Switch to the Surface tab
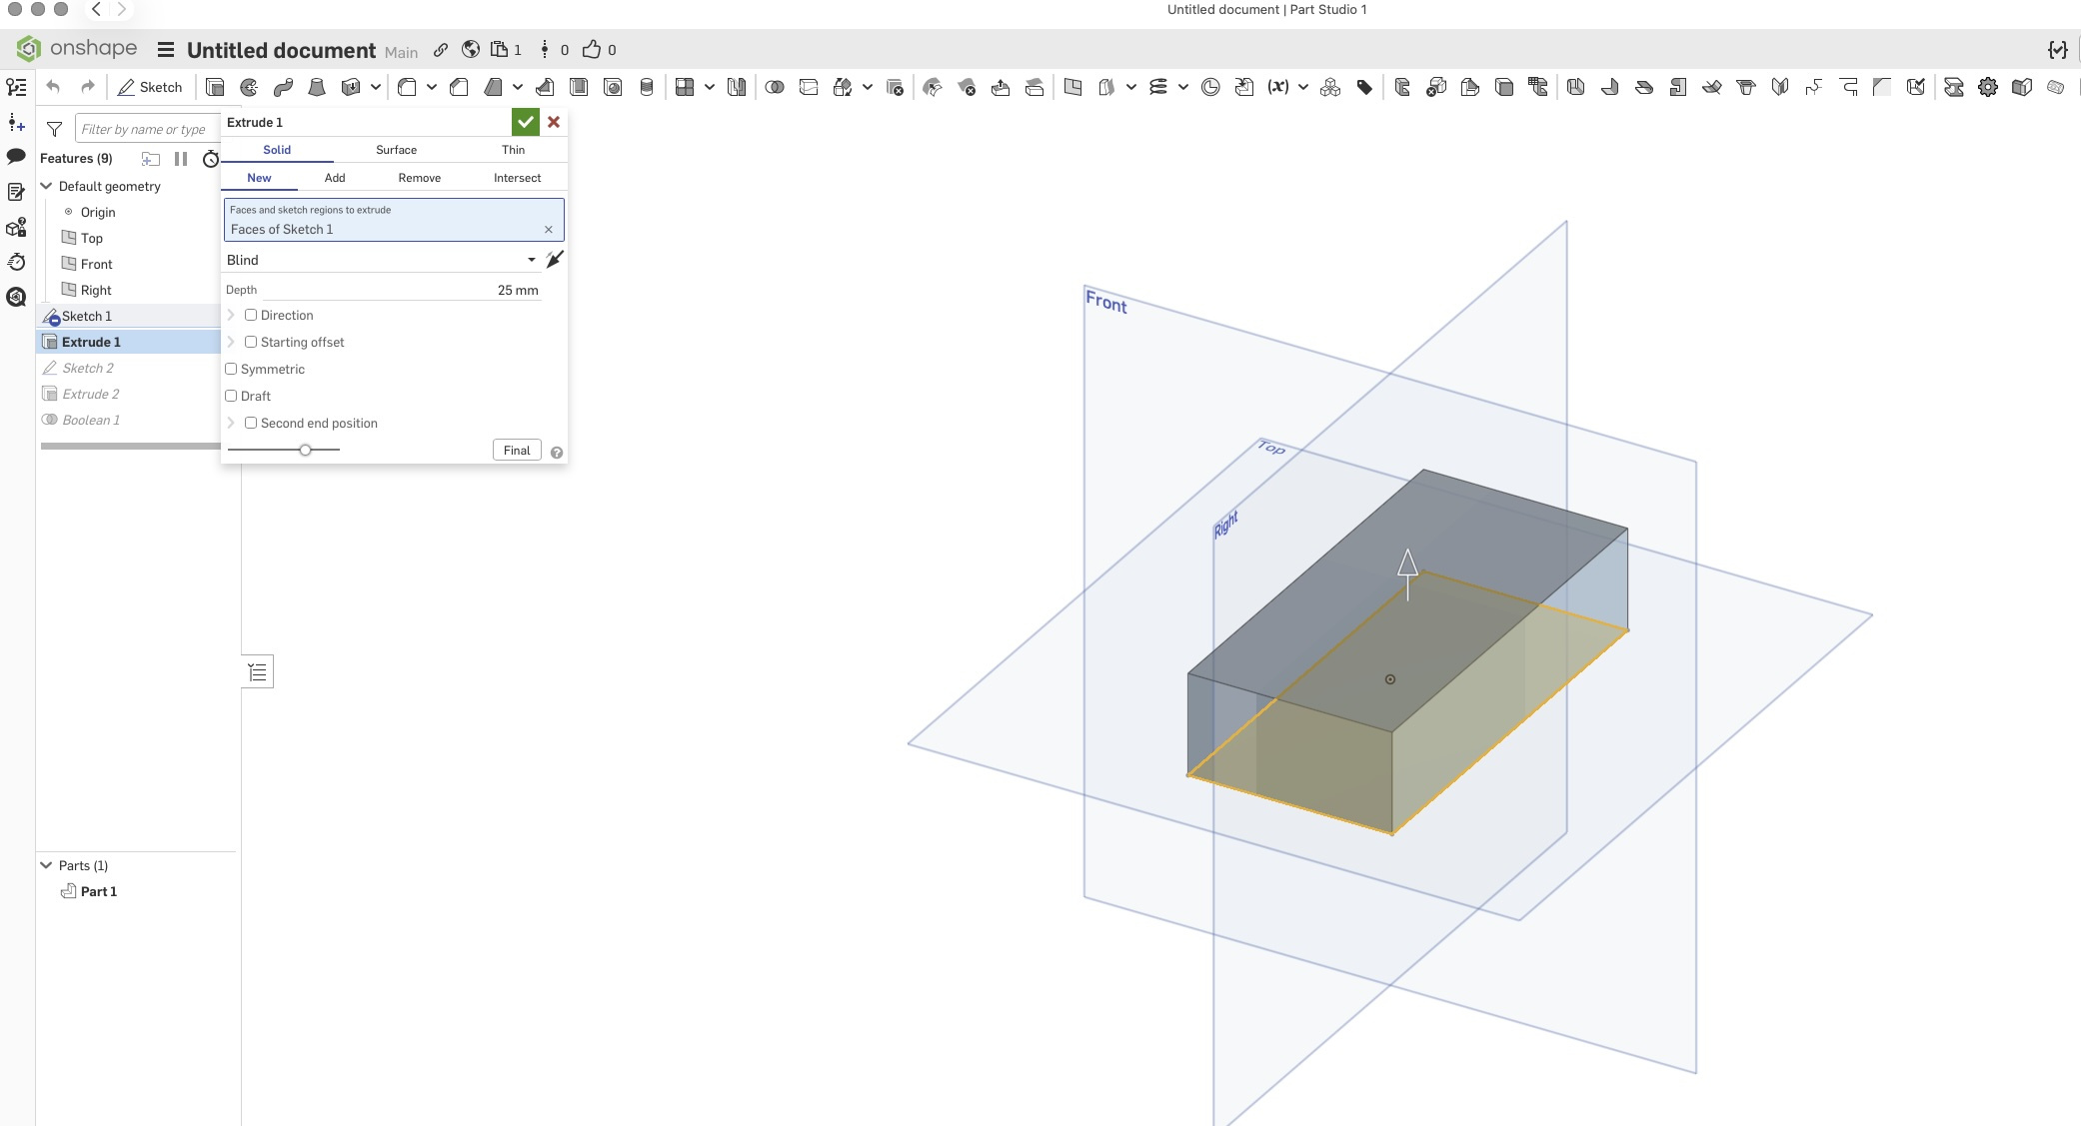 tap(396, 150)
